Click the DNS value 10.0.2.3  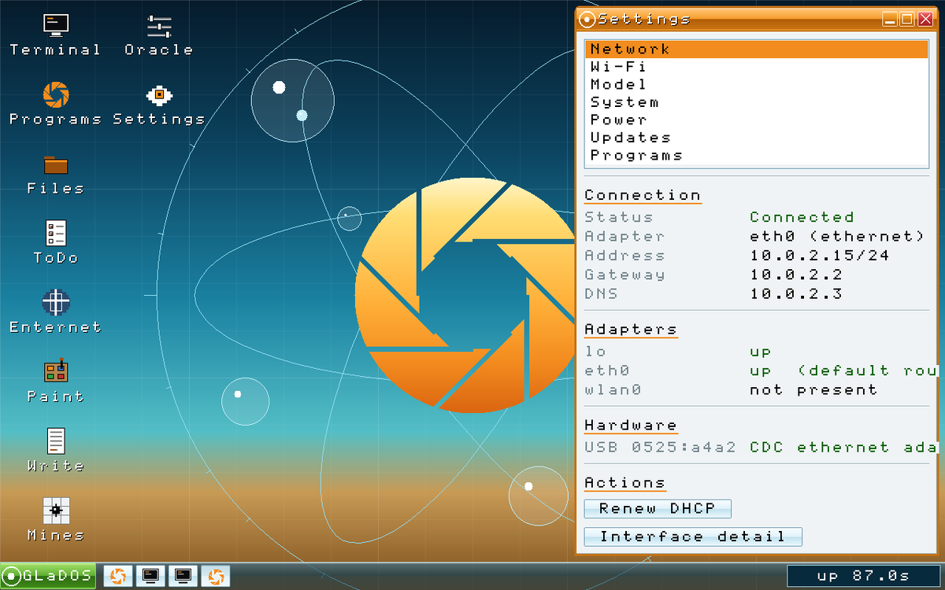coord(796,294)
